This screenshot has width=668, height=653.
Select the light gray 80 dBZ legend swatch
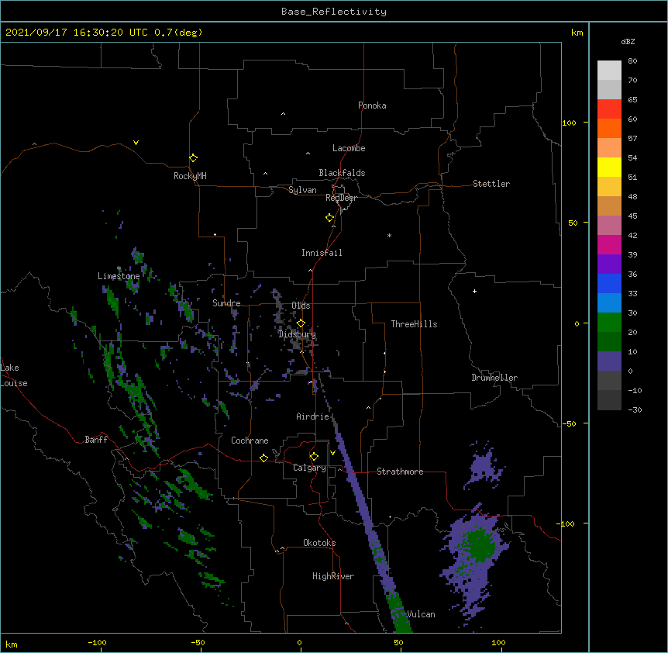click(609, 70)
